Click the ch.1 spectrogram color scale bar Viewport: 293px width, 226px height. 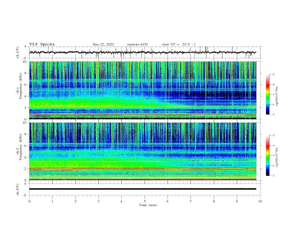point(267,95)
